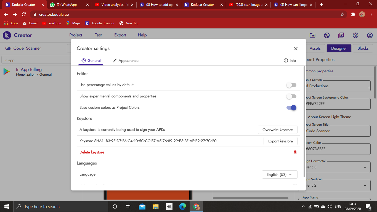Toggle Use percentage values by default
The width and height of the screenshot is (377, 212).
point(291,85)
